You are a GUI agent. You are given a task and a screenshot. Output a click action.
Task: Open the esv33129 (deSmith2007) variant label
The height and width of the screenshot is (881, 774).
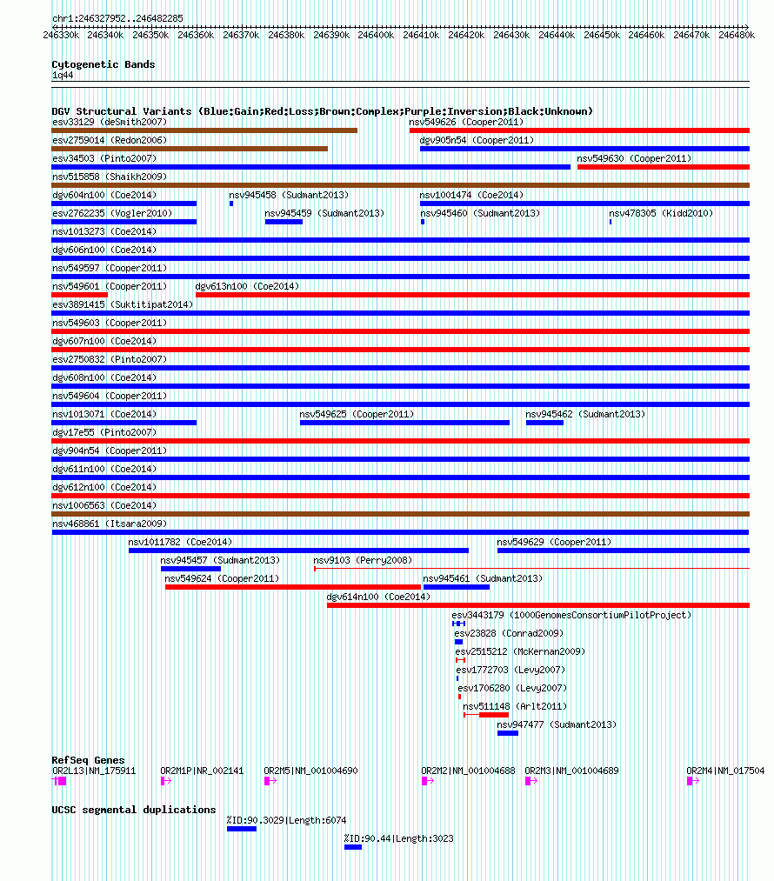click(110, 122)
